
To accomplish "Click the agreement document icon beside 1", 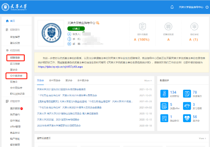I will (164, 118).
